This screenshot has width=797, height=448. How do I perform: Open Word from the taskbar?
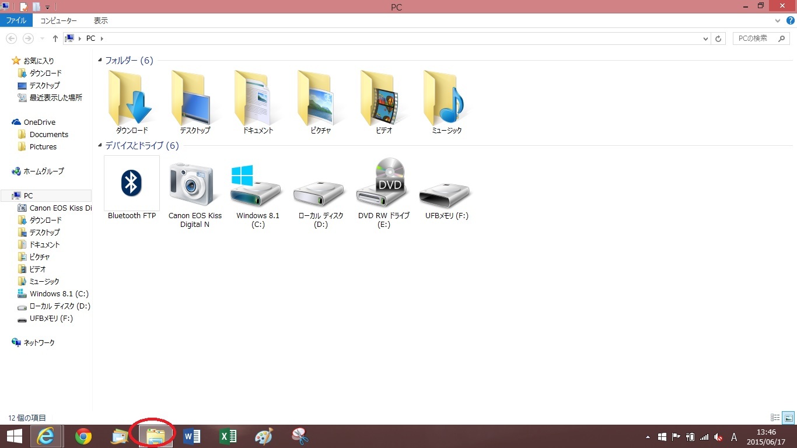click(191, 436)
